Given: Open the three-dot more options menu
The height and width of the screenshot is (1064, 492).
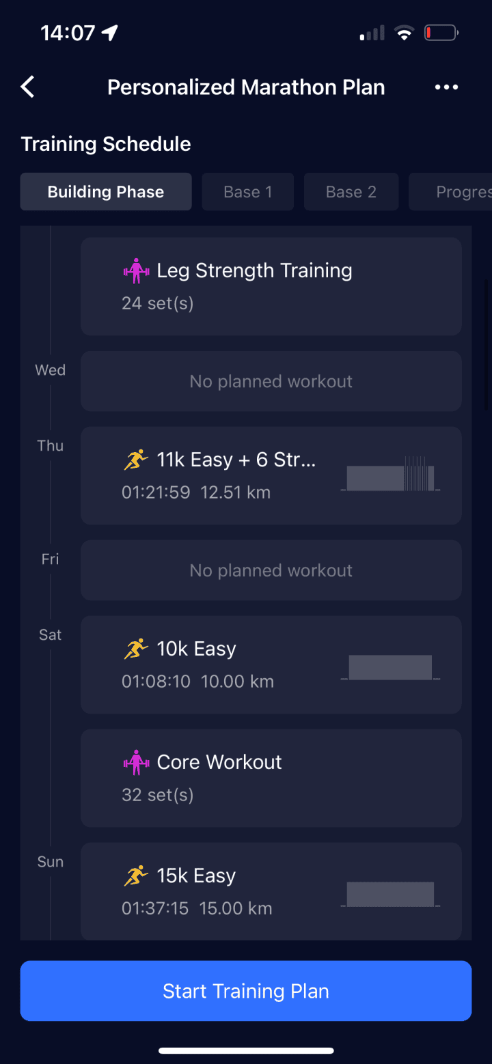Looking at the screenshot, I should [446, 87].
